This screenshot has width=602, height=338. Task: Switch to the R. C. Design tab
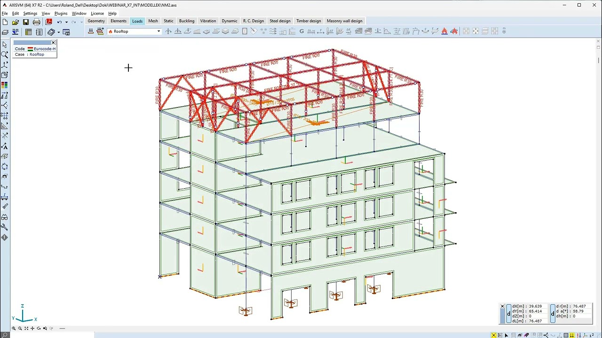click(x=253, y=21)
